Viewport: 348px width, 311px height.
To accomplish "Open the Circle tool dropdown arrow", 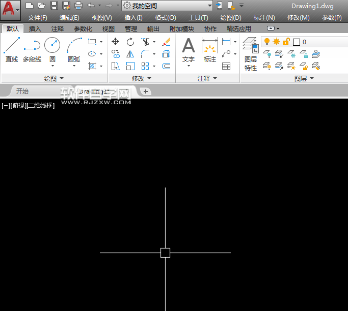I will click(52, 66).
